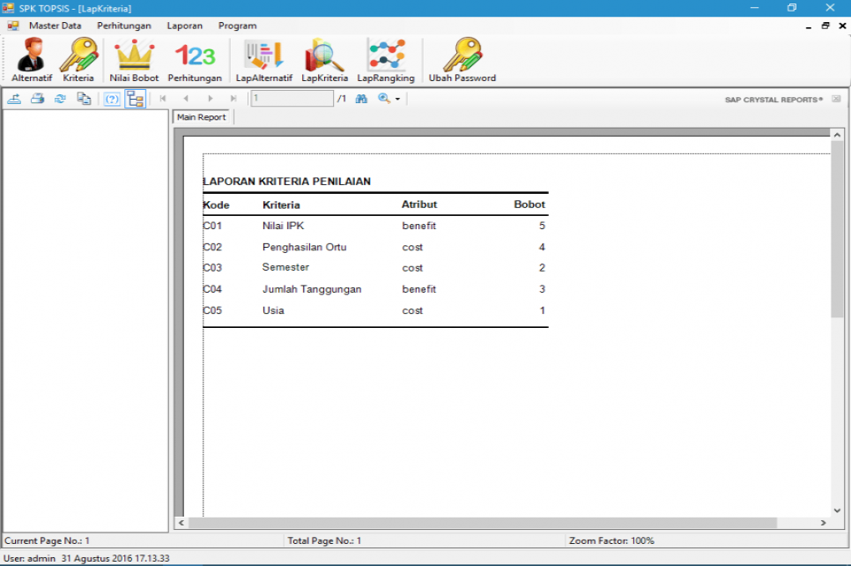Image resolution: width=851 pixels, height=566 pixels.
Task: Toggle the group tree panel
Action: (135, 99)
